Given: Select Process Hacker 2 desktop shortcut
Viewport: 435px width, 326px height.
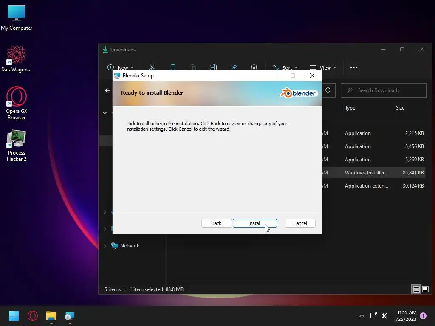Looking at the screenshot, I should (x=17, y=146).
